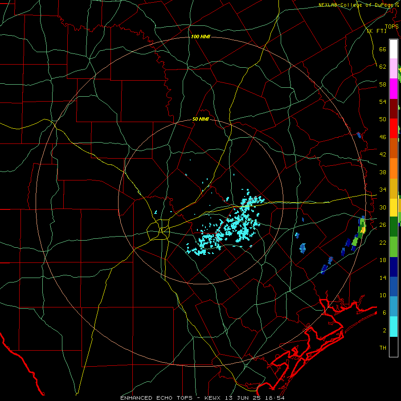Click the legend value 18
The height and width of the screenshot is (401, 401).
(383, 260)
